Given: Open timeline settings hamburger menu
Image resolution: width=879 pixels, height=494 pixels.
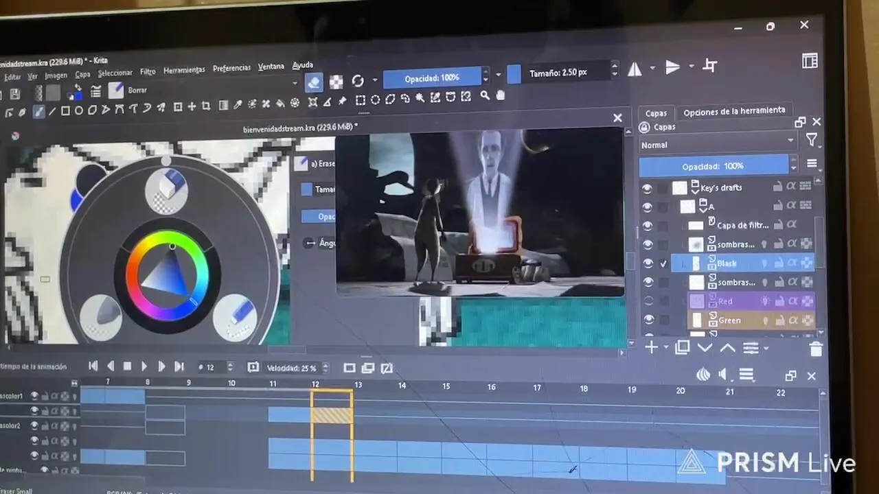Looking at the screenshot, I should [x=746, y=375].
